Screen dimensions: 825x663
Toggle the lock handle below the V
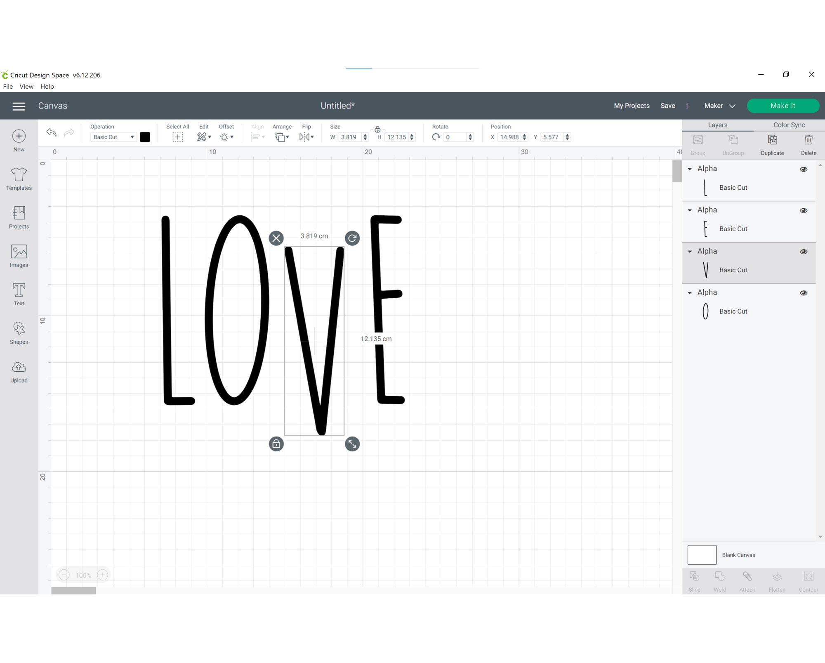click(x=276, y=444)
